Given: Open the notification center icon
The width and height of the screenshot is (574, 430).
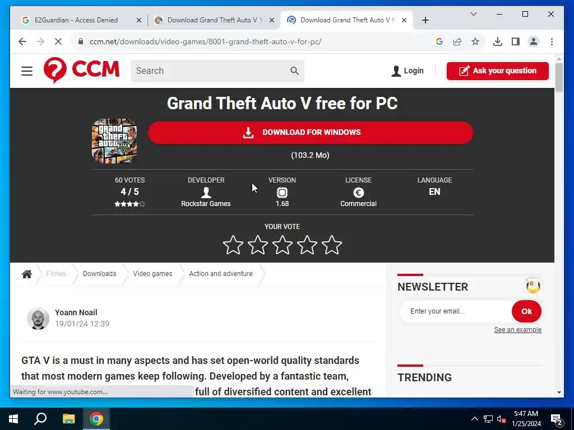Looking at the screenshot, I should (x=557, y=419).
